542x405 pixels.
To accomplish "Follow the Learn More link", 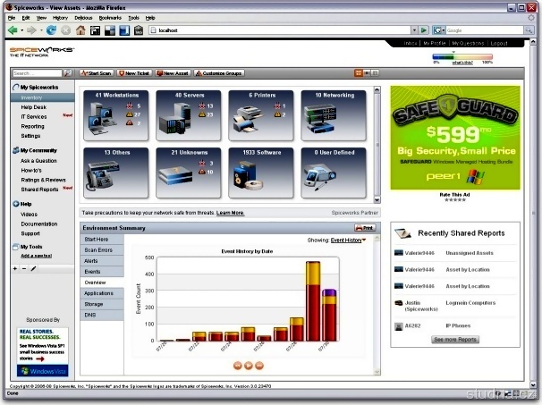I will (230, 213).
